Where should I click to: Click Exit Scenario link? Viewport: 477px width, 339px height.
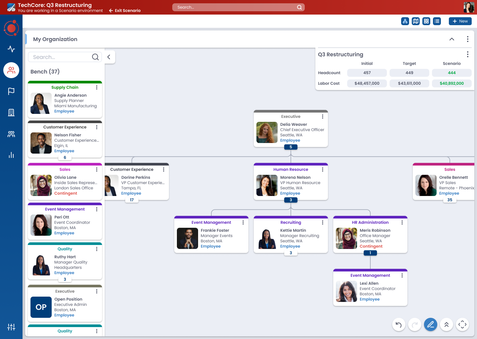click(x=125, y=11)
